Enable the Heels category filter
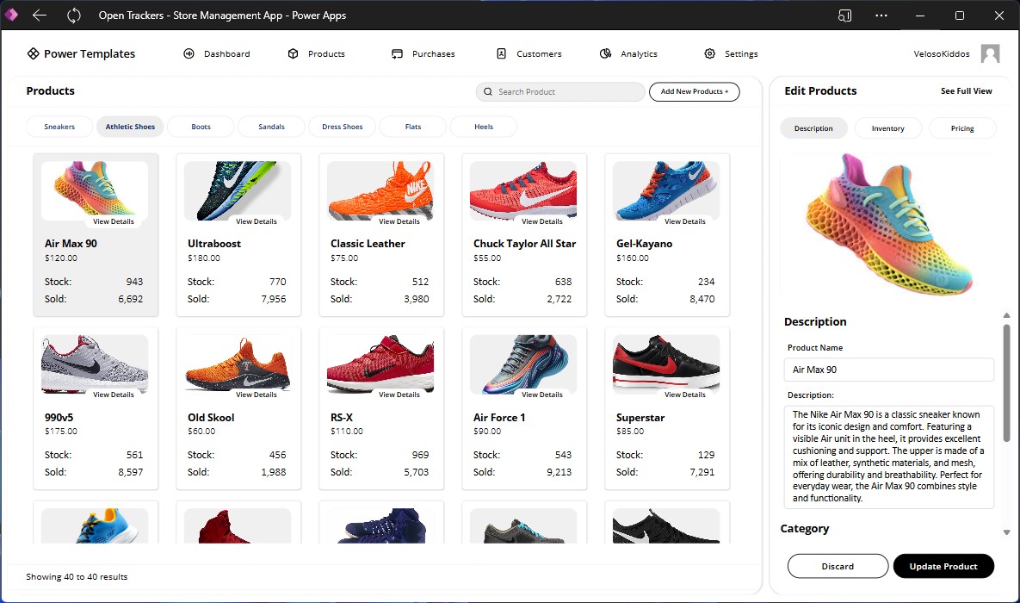1020x603 pixels. 484,127
